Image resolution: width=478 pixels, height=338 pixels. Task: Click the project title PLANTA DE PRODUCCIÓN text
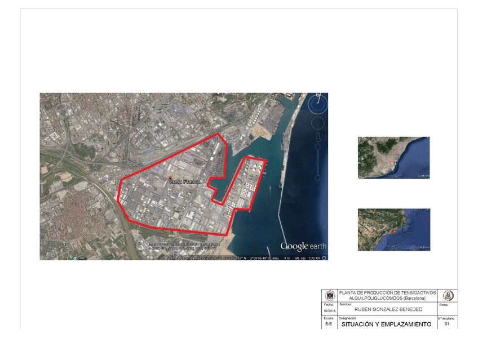coord(387,293)
